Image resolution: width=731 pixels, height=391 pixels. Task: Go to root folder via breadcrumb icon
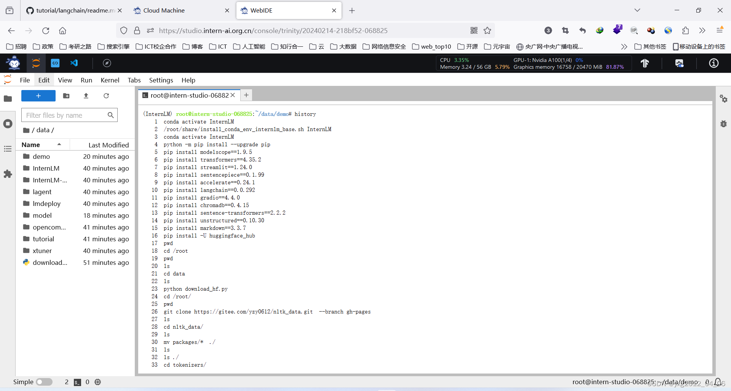[x=26, y=130]
